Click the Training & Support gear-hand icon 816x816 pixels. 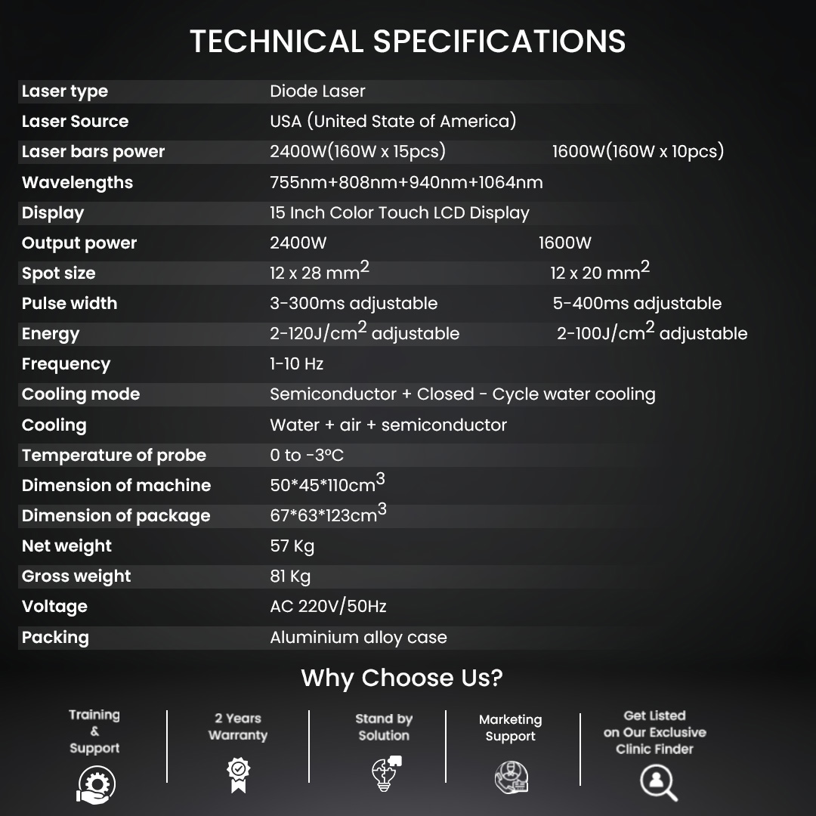click(95, 784)
